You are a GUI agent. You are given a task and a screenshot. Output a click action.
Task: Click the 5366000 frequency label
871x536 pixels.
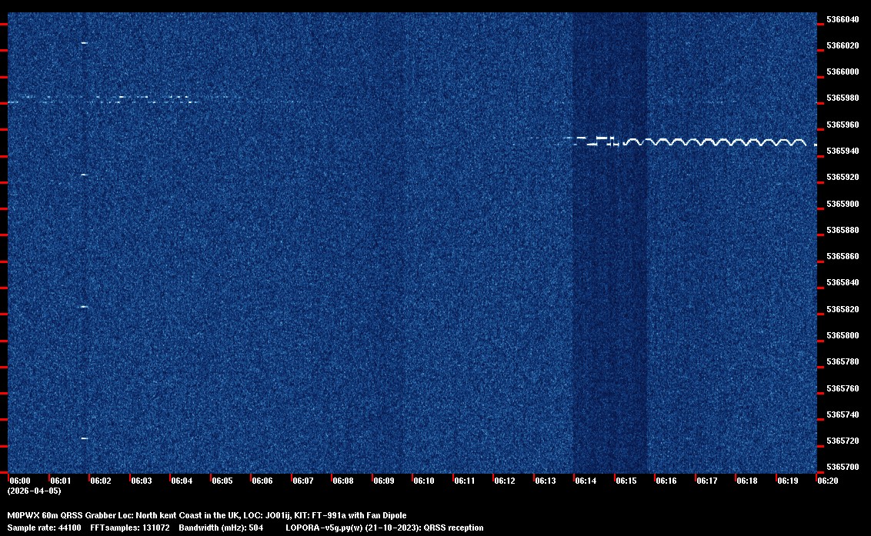click(842, 72)
